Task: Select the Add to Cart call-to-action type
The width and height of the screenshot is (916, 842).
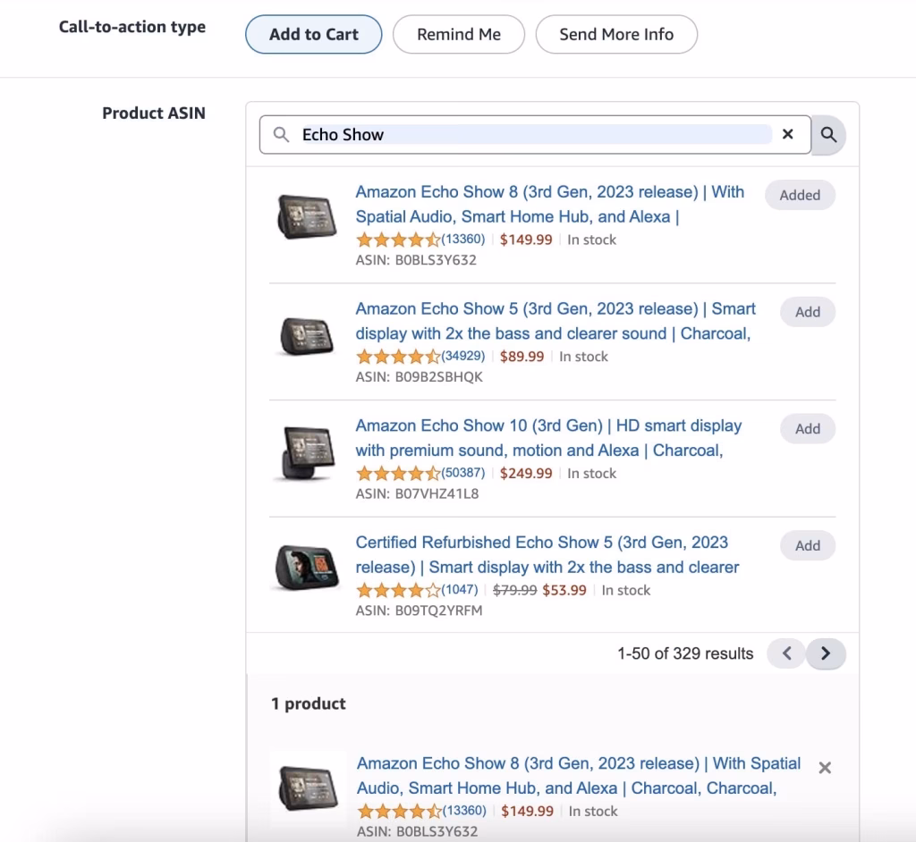Action: coord(314,35)
